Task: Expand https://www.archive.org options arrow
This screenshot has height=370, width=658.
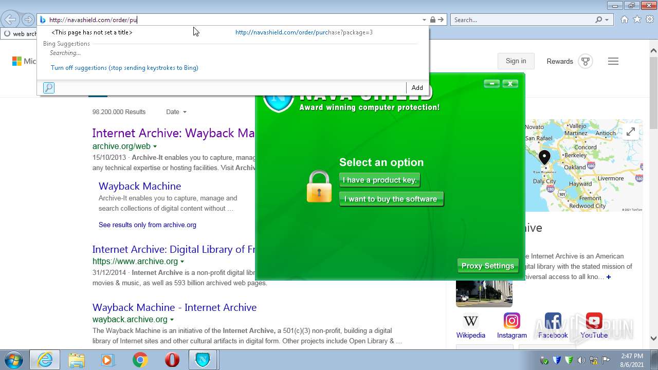Action: click(182, 262)
